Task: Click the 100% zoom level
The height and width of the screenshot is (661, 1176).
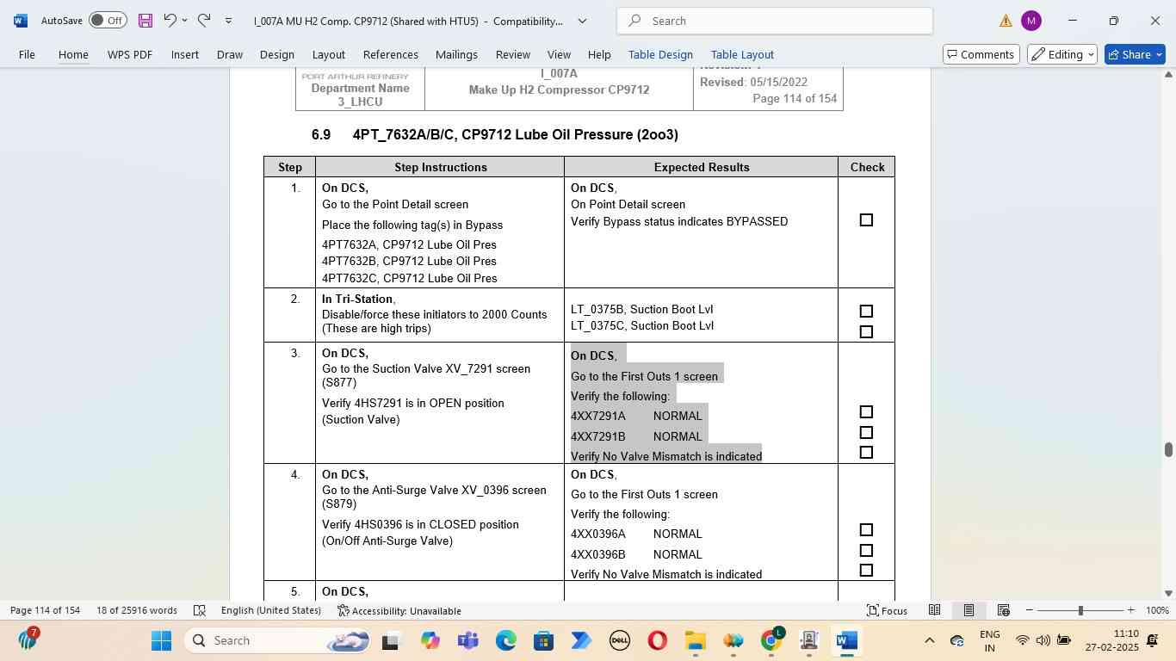Action: coord(1158,610)
